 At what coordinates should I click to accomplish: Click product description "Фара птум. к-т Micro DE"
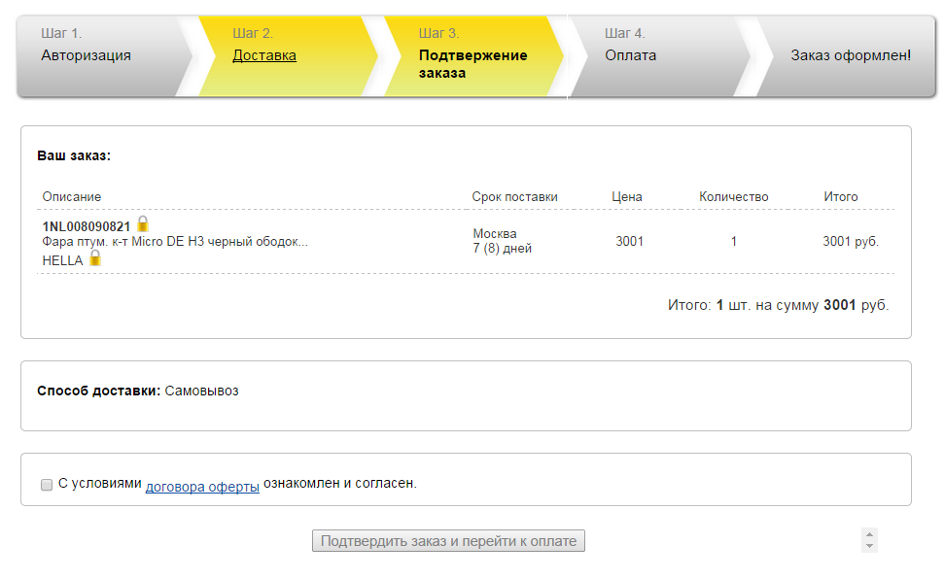click(175, 242)
